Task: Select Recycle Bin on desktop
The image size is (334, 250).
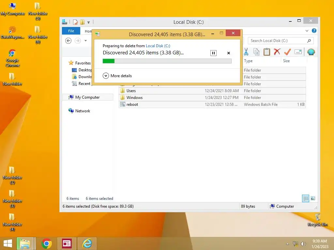Action: pos(317,220)
